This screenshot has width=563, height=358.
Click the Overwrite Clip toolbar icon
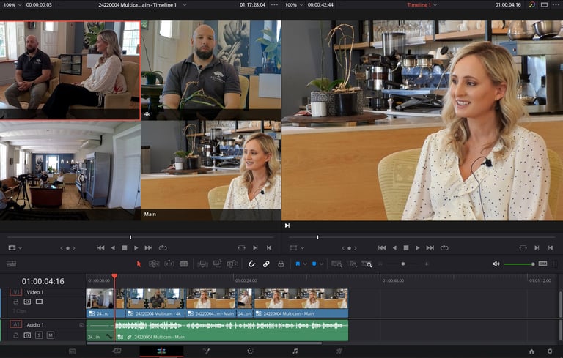coord(217,264)
